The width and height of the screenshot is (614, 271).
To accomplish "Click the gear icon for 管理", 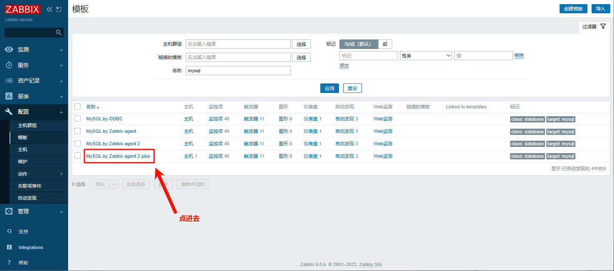I will click(x=9, y=211).
